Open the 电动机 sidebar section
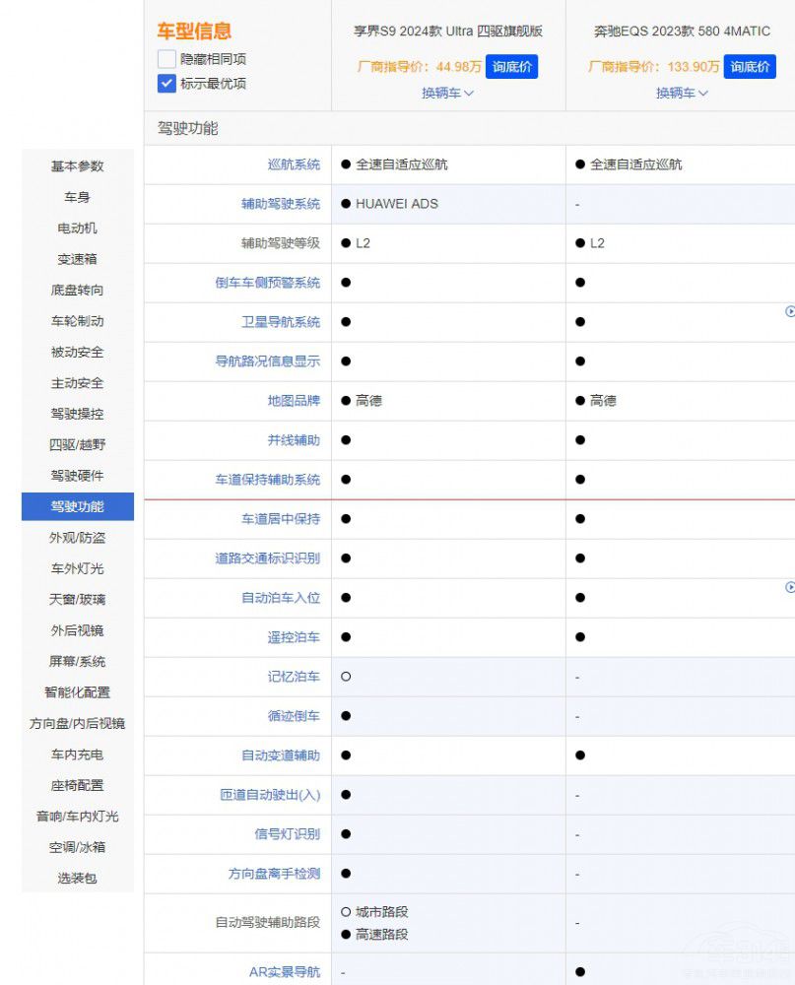This screenshot has width=795, height=985. [76, 228]
